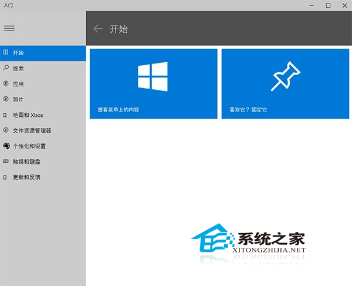Go to the 照片 section
This screenshot has width=352, height=286.
point(43,99)
